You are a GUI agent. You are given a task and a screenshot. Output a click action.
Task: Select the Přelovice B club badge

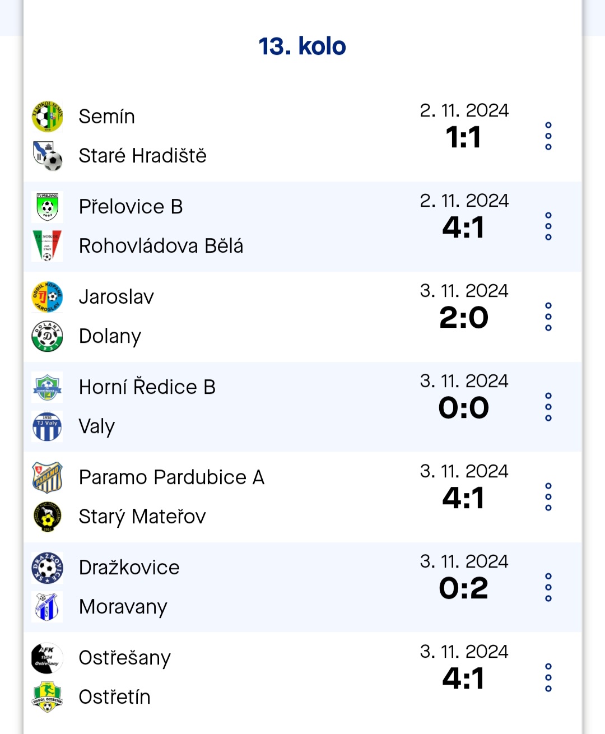click(47, 207)
